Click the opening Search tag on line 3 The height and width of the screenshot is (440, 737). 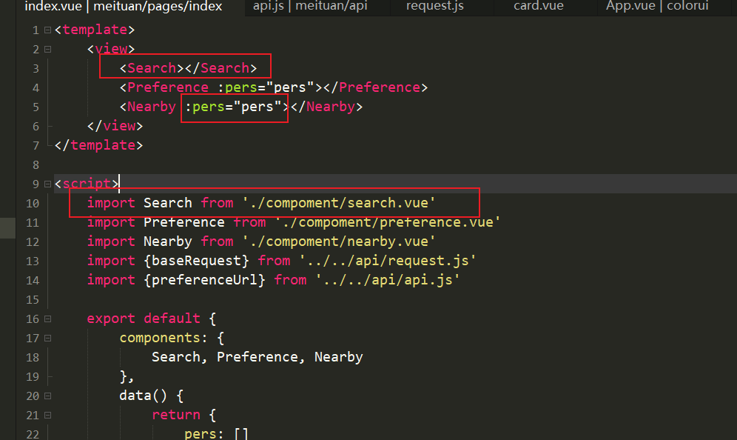[152, 68]
